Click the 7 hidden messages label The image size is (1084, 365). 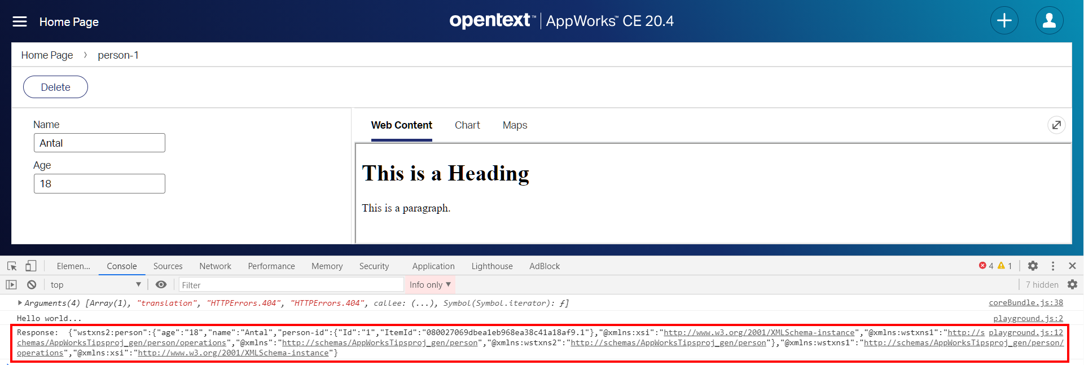pyautogui.click(x=1042, y=285)
